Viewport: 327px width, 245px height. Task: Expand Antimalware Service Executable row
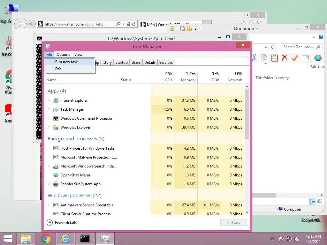click(49, 205)
